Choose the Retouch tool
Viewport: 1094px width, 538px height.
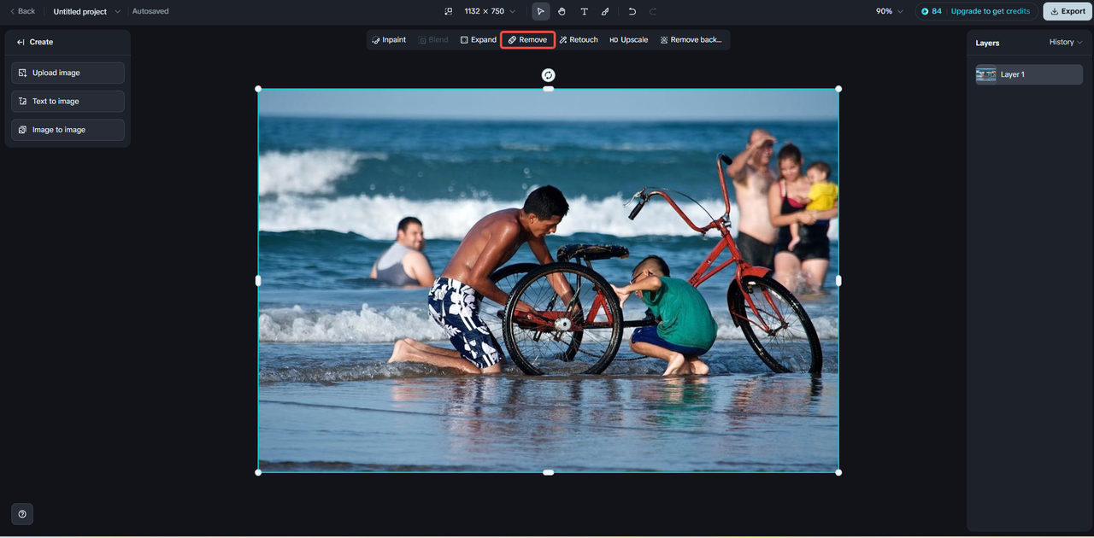pyautogui.click(x=579, y=40)
